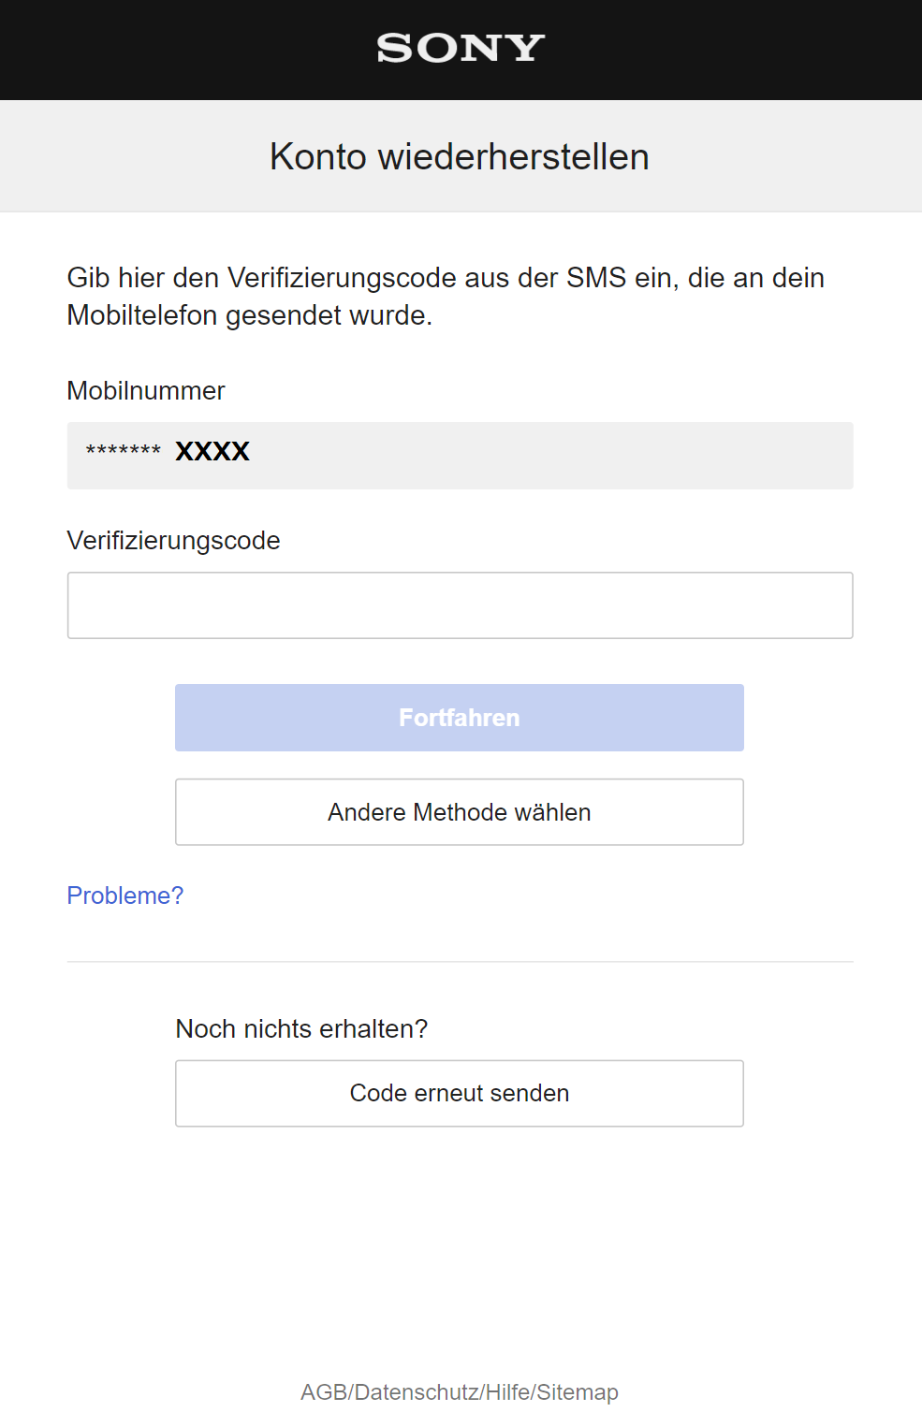Resend code via Code erneut senden
The height and width of the screenshot is (1412, 922).
(x=460, y=1093)
